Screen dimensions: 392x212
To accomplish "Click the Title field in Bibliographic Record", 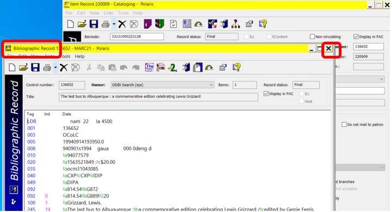I will [158, 97].
